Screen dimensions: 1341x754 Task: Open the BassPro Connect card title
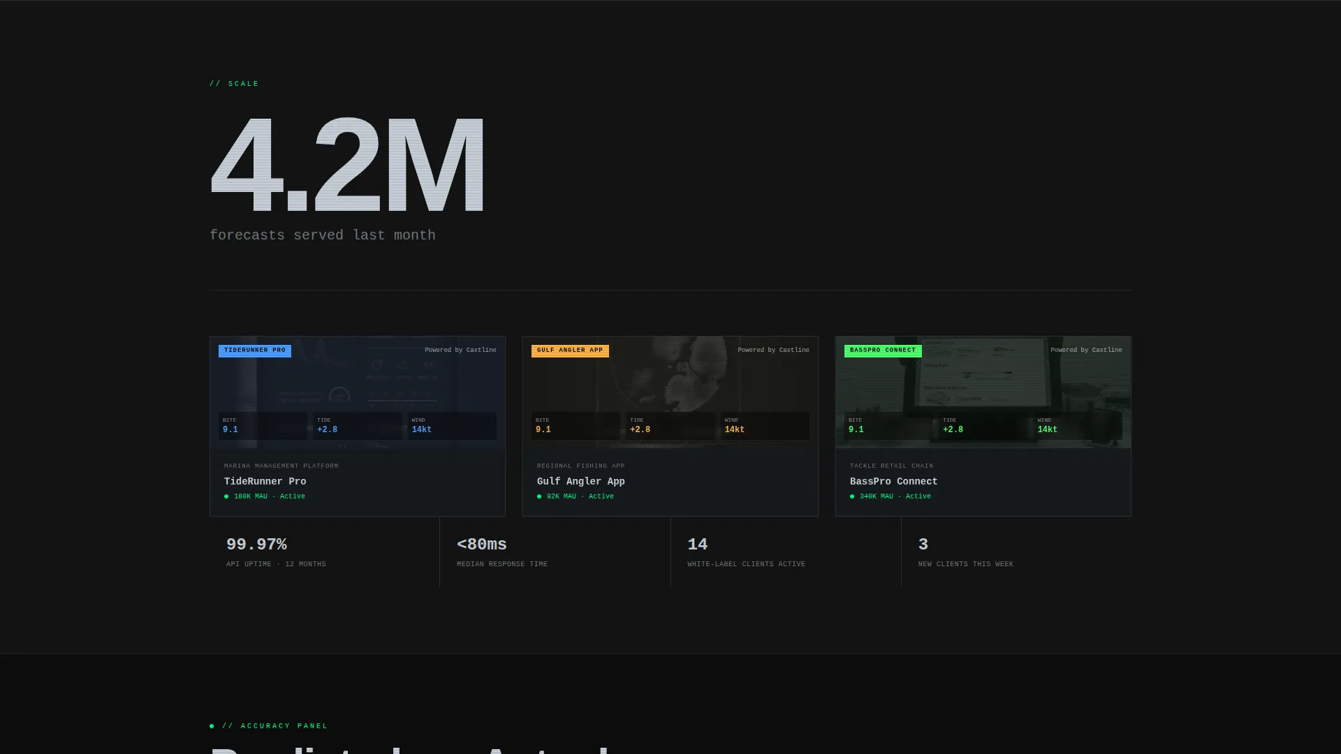pos(893,481)
